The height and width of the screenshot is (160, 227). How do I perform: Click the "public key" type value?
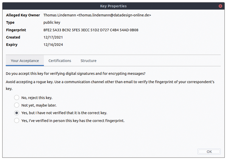(x=52, y=23)
